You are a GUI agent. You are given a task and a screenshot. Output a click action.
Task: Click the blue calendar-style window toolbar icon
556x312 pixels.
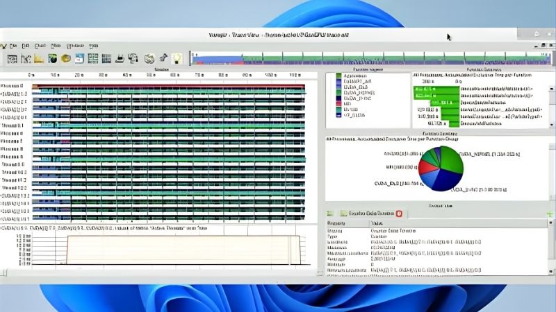click(x=79, y=59)
